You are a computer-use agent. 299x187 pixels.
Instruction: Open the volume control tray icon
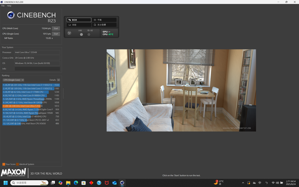pyautogui.click(x=277, y=183)
